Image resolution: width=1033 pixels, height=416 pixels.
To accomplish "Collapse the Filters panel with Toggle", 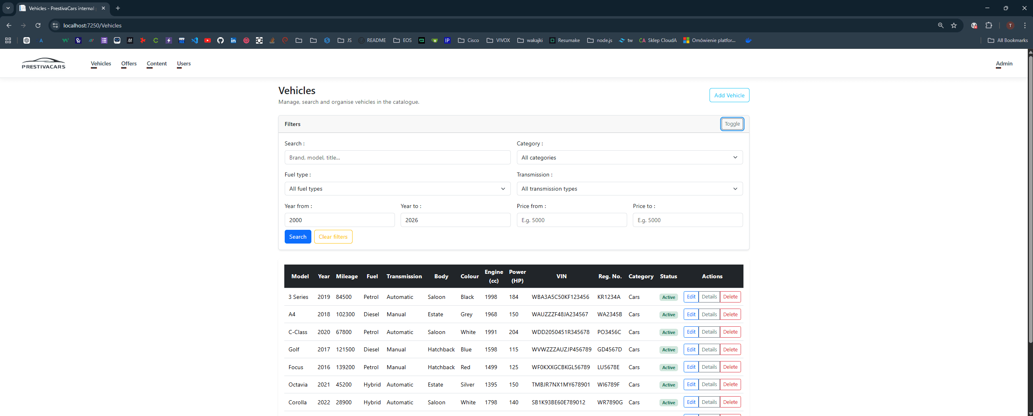I will click(x=732, y=124).
